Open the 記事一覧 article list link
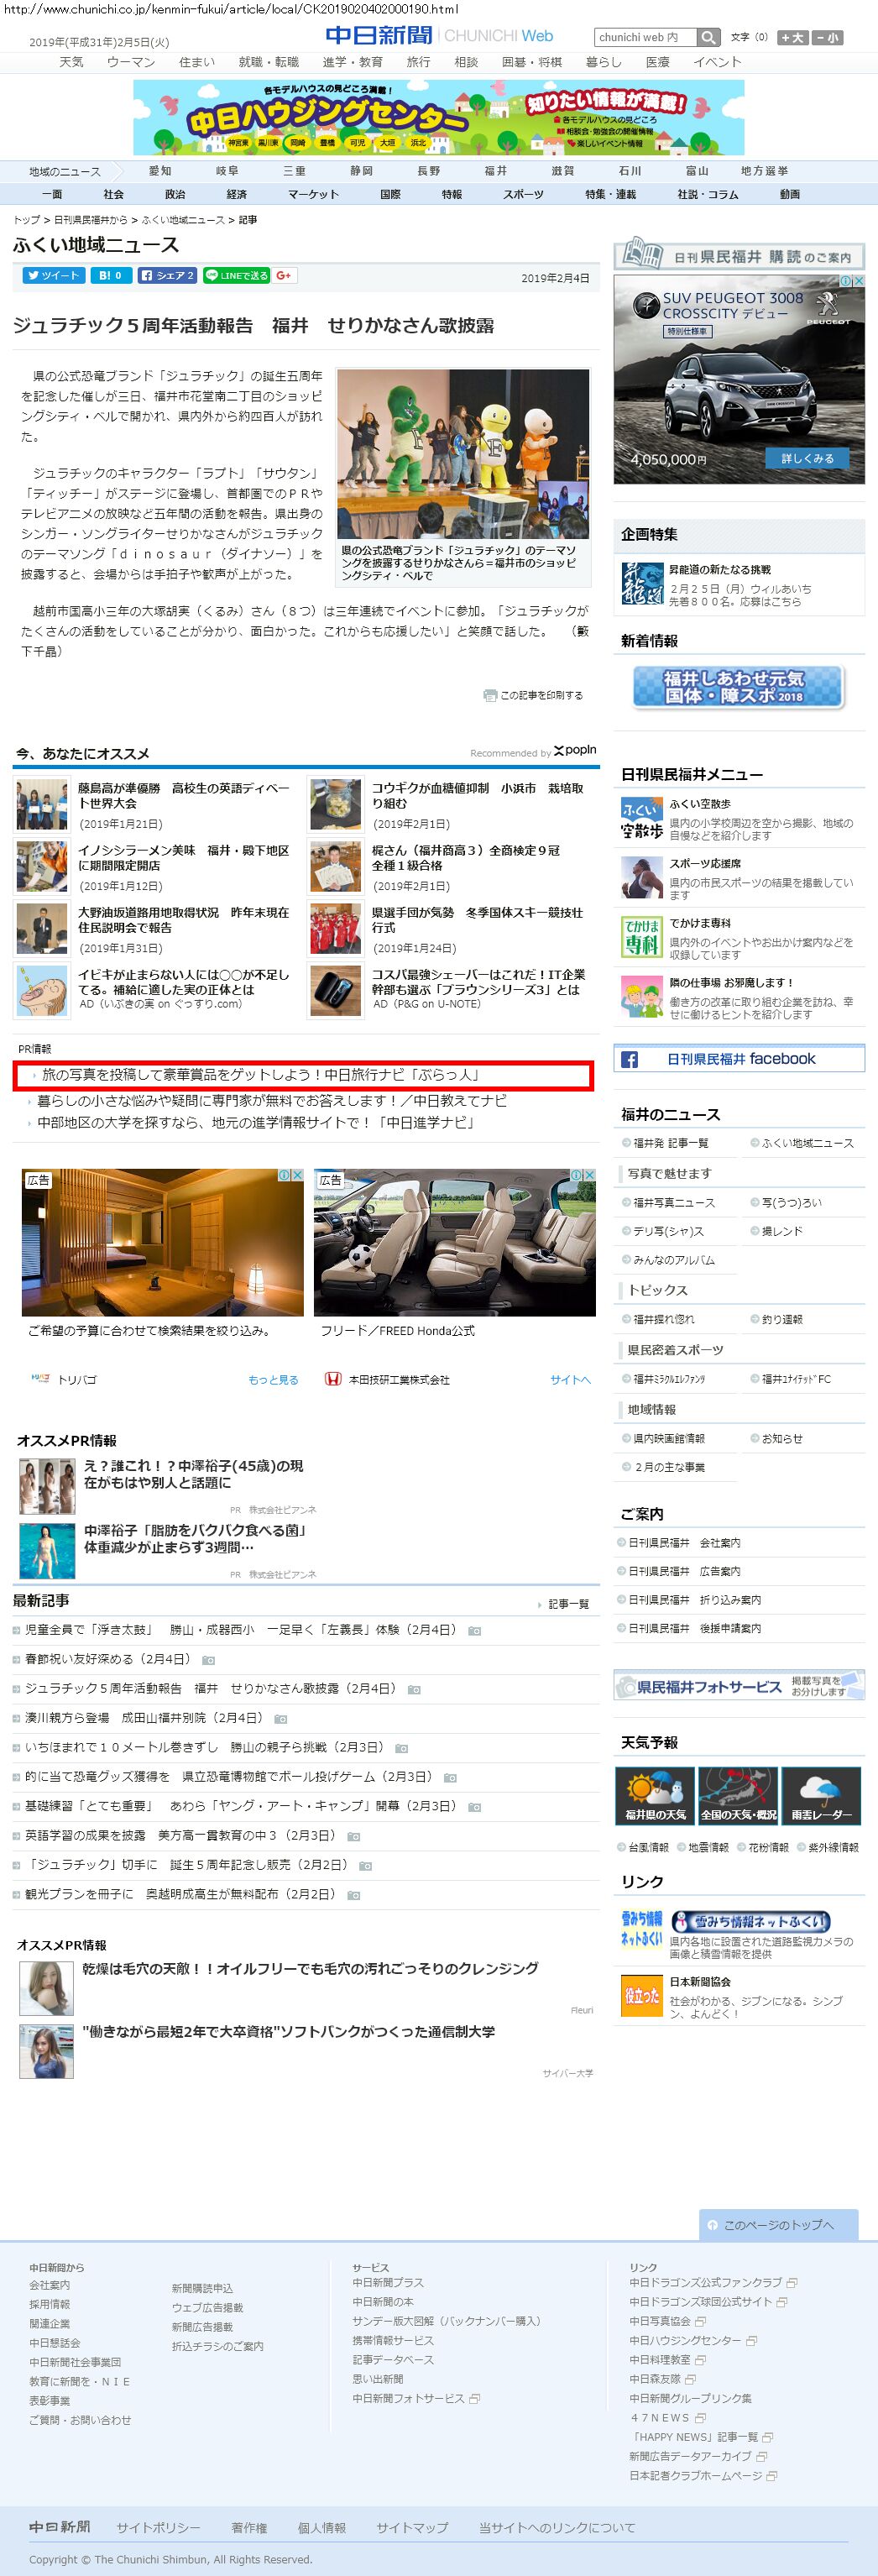 (568, 1604)
